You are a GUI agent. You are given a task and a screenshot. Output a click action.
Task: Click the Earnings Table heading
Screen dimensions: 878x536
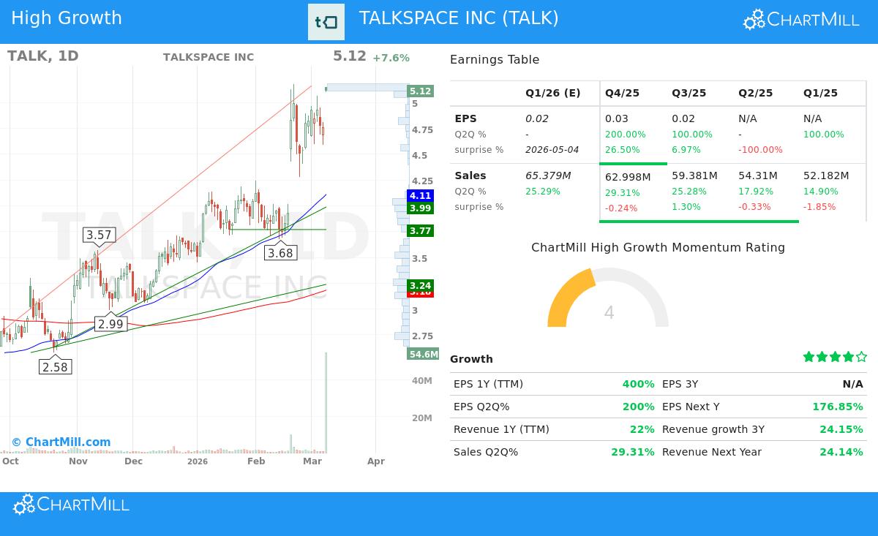(495, 59)
